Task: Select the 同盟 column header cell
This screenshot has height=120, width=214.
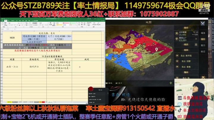Action: (x=12, y=59)
